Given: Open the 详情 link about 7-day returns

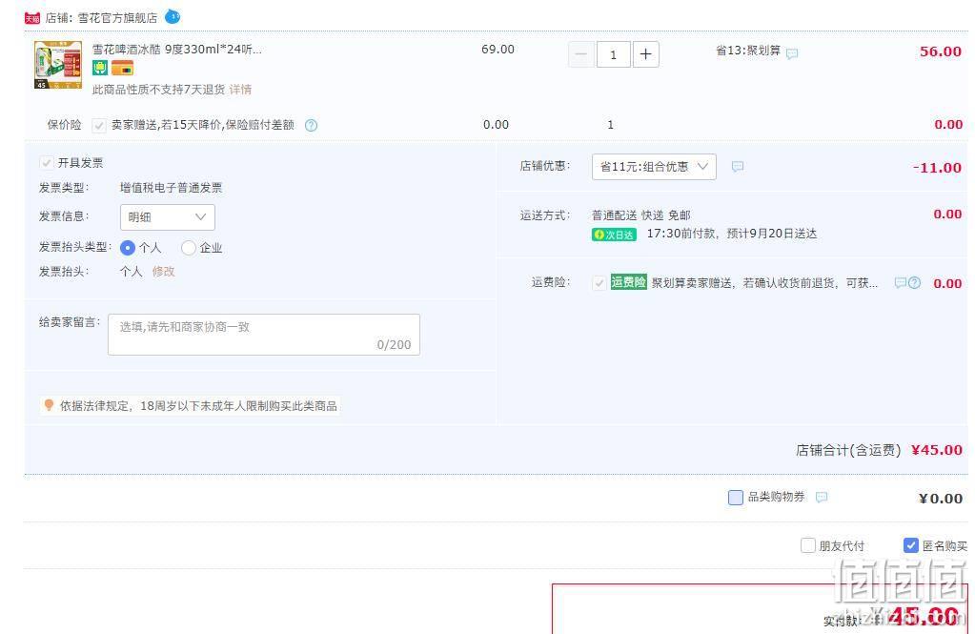Looking at the screenshot, I should click(240, 90).
